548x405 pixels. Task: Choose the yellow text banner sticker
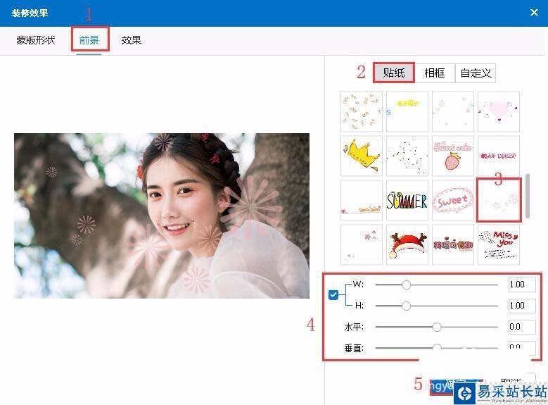tap(407, 112)
